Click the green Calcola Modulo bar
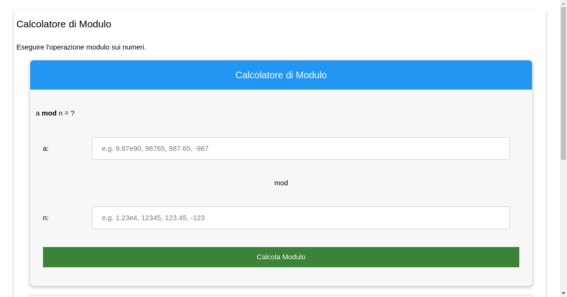 [281, 257]
